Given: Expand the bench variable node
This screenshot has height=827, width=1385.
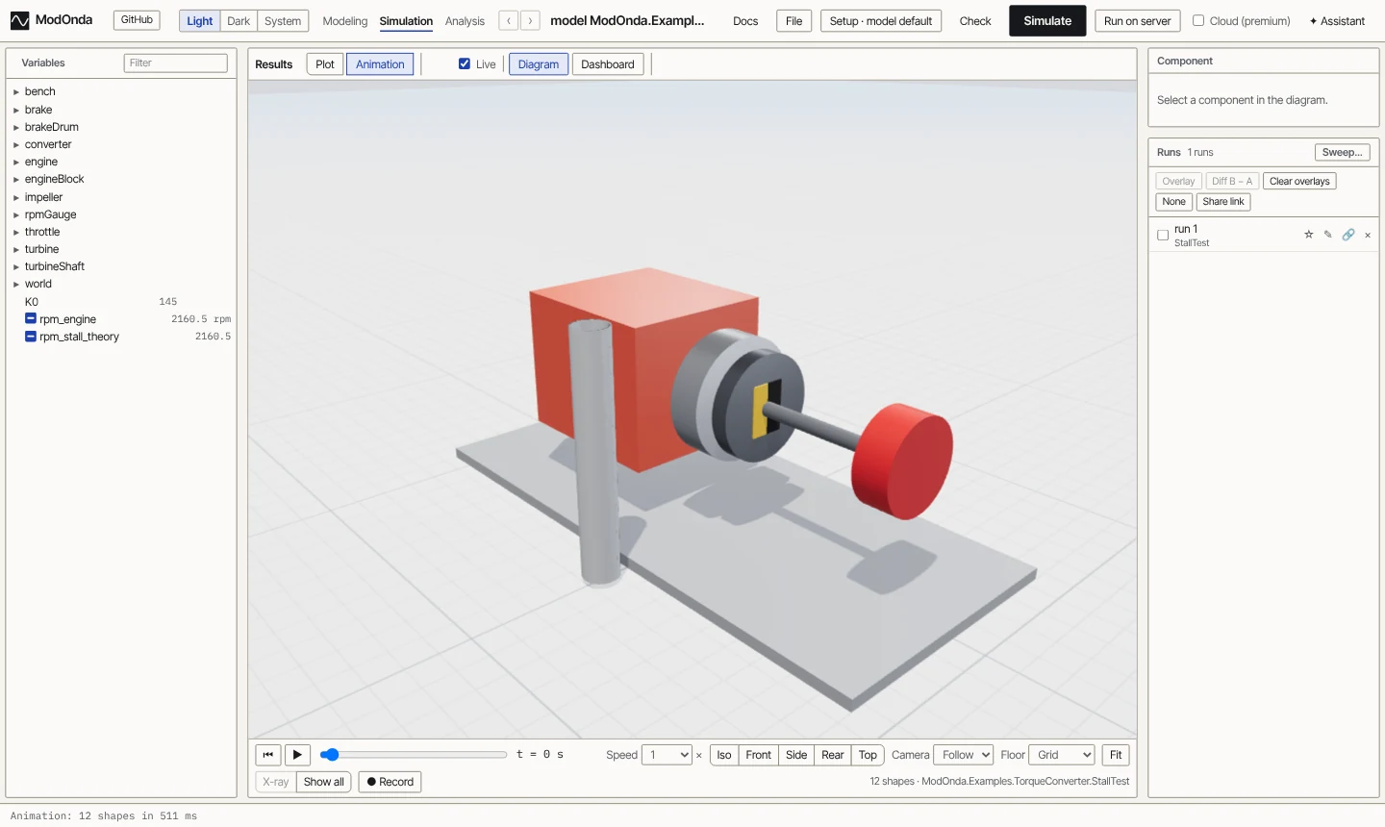Looking at the screenshot, I should [16, 92].
